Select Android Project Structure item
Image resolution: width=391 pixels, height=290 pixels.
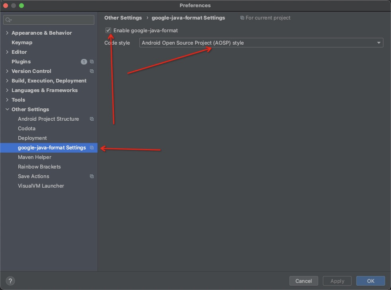pyautogui.click(x=48, y=119)
